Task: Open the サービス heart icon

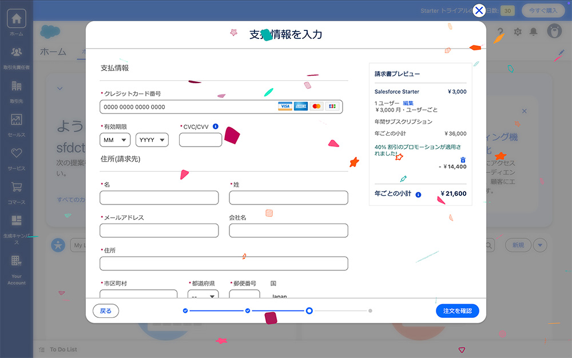Action: [17, 153]
